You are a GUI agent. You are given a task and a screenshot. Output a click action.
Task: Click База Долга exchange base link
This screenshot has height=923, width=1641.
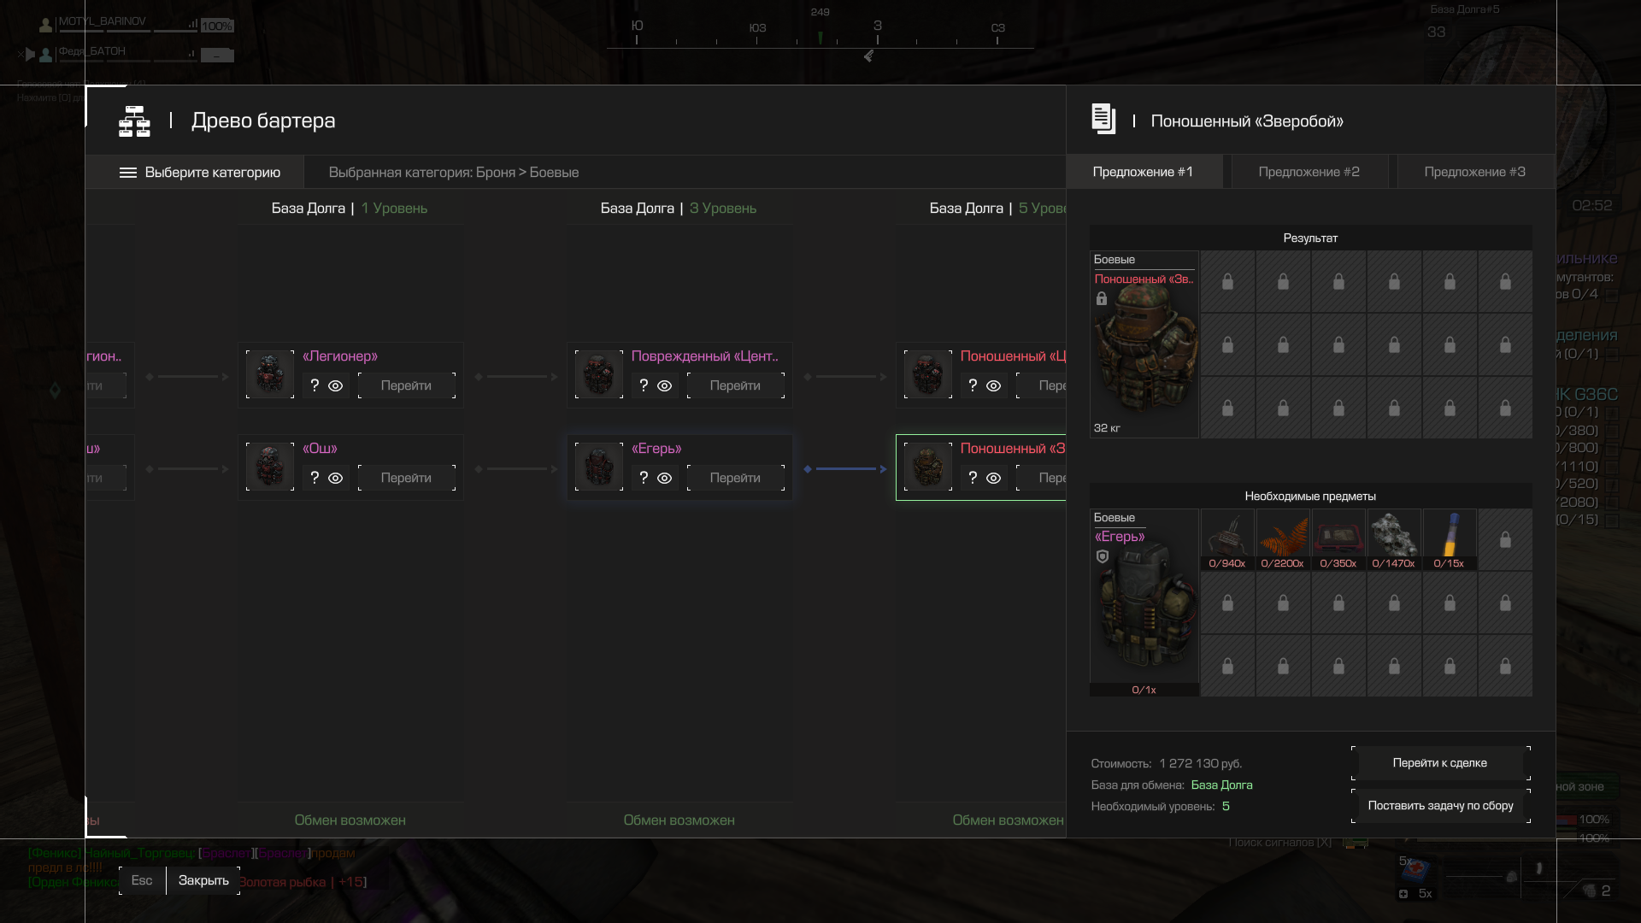point(1221,785)
